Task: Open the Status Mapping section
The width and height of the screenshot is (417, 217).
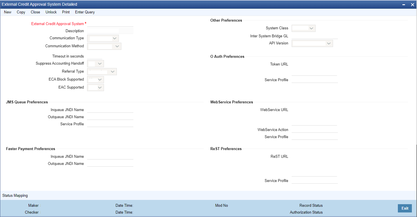Action: point(15,196)
